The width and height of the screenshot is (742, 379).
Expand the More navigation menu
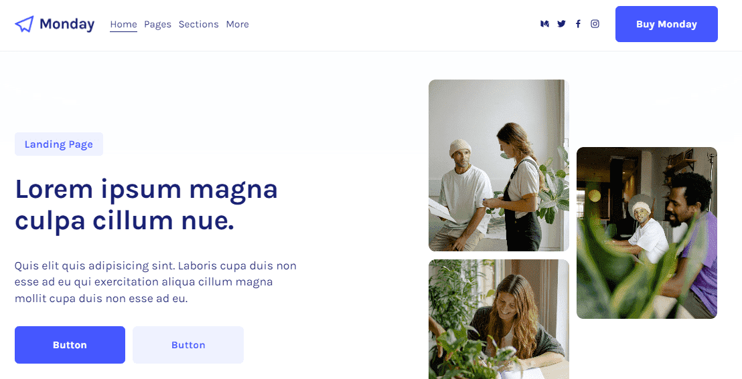(237, 24)
